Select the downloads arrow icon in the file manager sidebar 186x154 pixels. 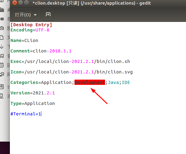pos(2,47)
